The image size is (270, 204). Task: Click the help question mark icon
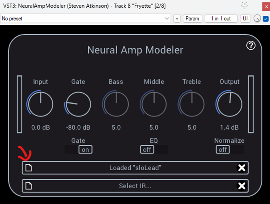point(251,46)
